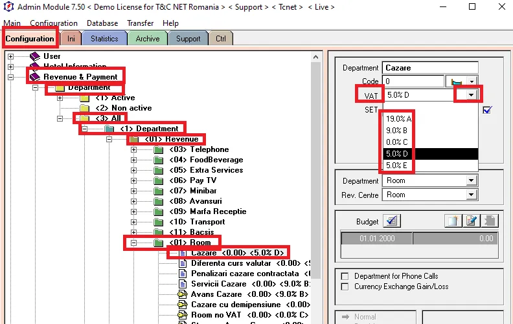513x324 pixels.
Task: Select <1> Active tree folder
Action: point(115,98)
